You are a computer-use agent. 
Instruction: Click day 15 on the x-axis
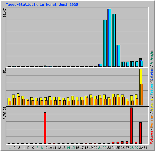pyautogui.click(x=73, y=148)
